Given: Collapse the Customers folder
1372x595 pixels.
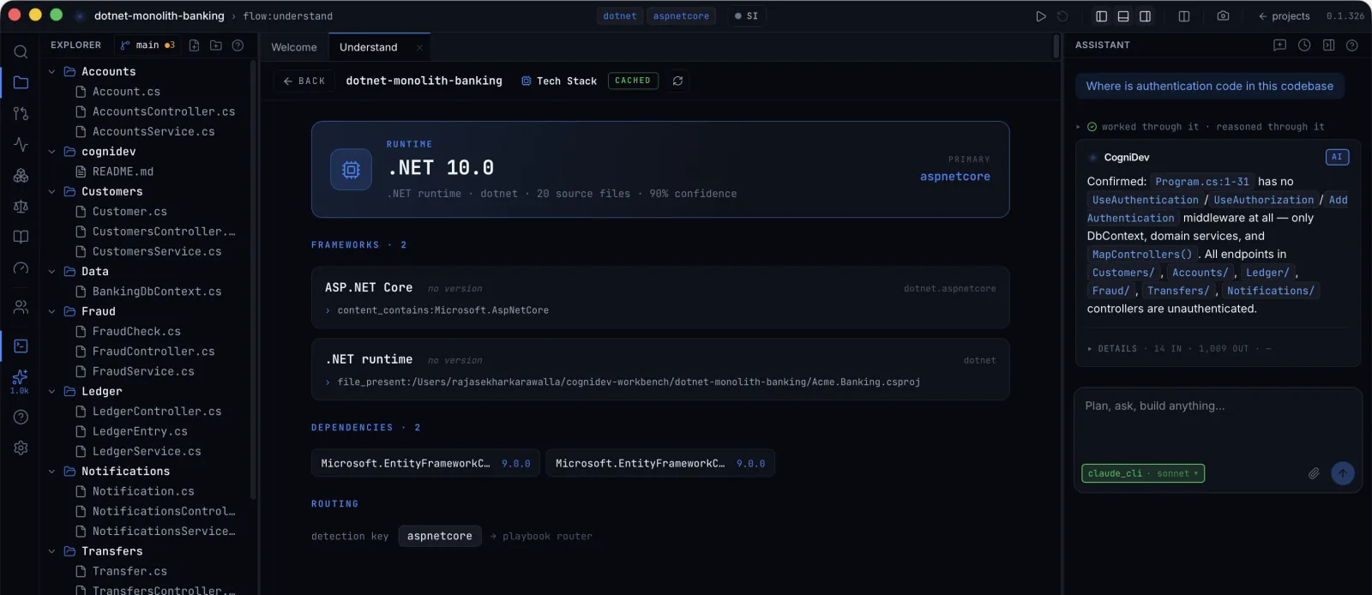Looking at the screenshot, I should 51,192.
